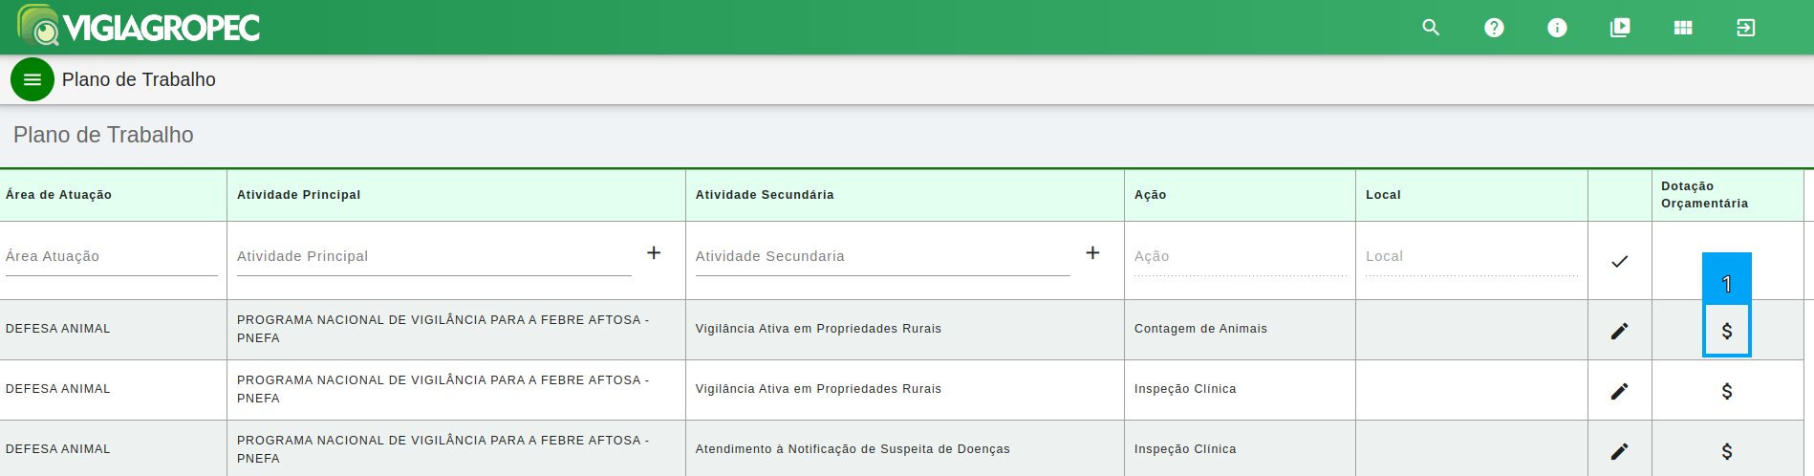Add a new Atividade Secundaria with plus
Image resolution: width=1814 pixels, height=476 pixels.
pos(1092,253)
